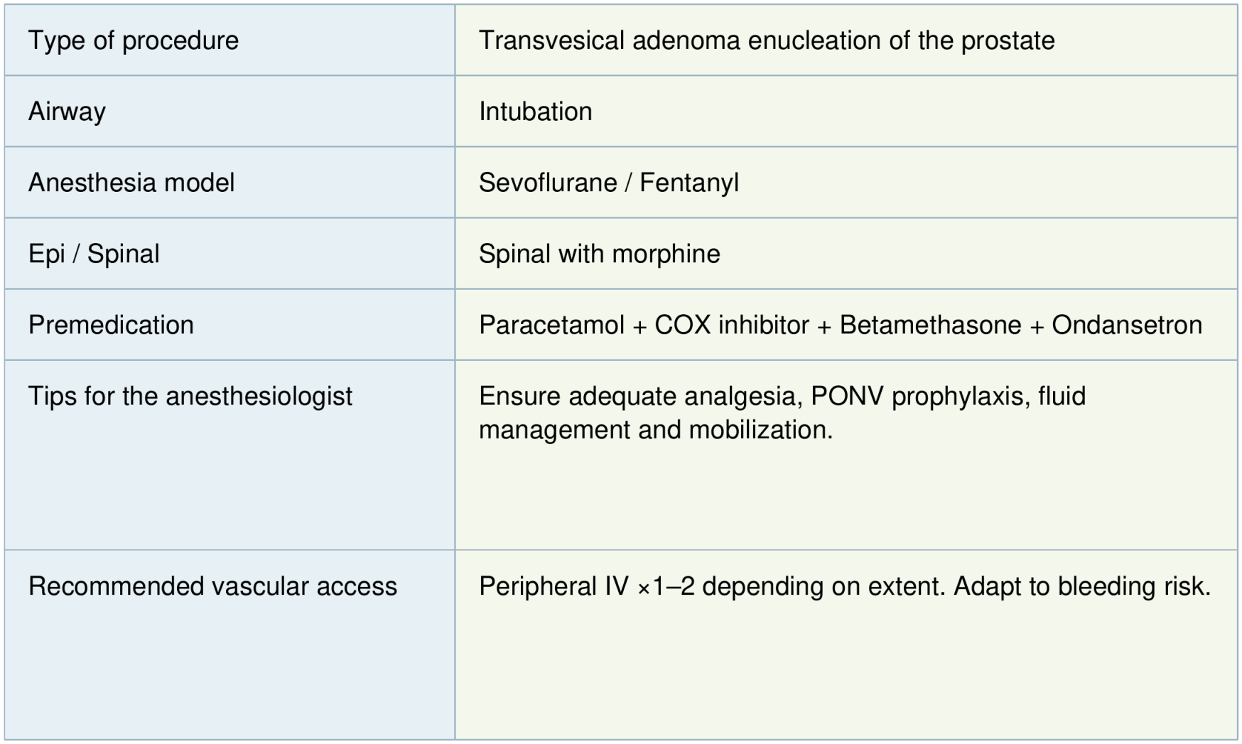Click the 'Anesthesia model' label cell
Image resolution: width=1242 pixels, height=744 pixels.
click(131, 183)
